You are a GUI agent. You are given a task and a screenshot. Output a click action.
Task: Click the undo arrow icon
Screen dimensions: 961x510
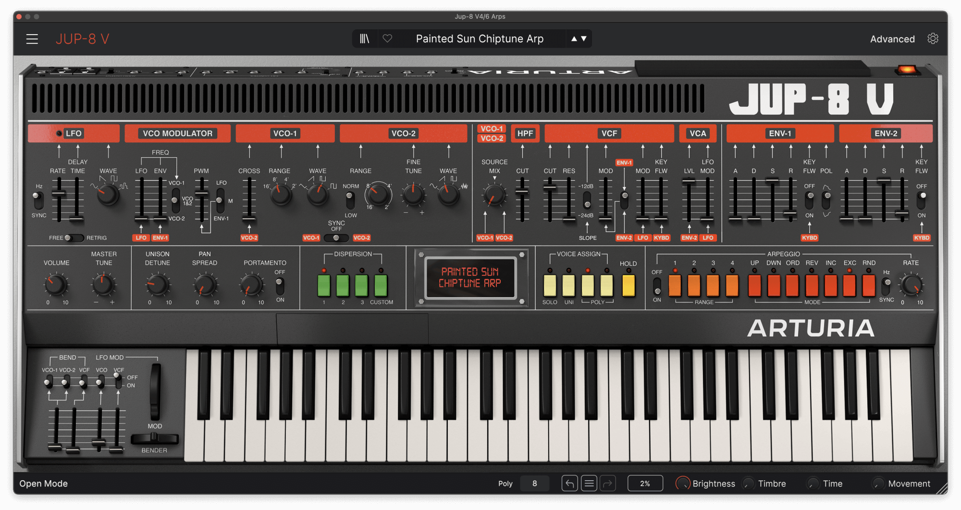tap(569, 483)
